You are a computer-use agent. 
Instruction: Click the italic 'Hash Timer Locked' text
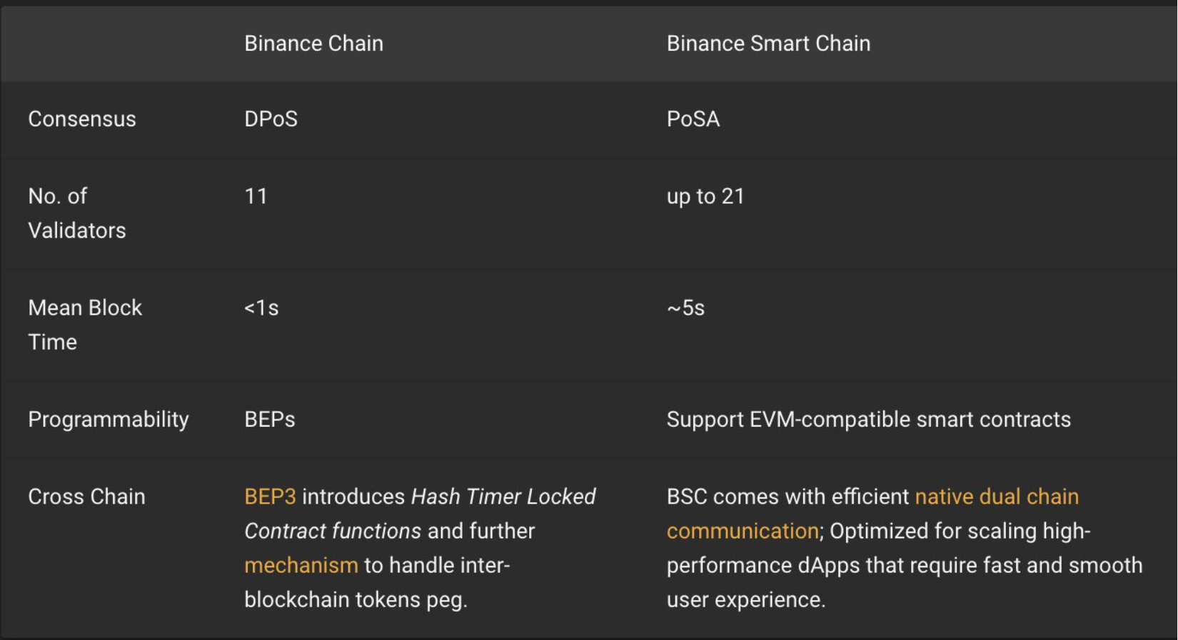[503, 497]
